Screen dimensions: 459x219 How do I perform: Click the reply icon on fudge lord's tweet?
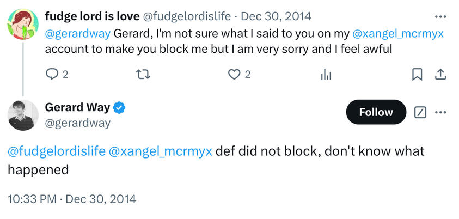coord(52,75)
